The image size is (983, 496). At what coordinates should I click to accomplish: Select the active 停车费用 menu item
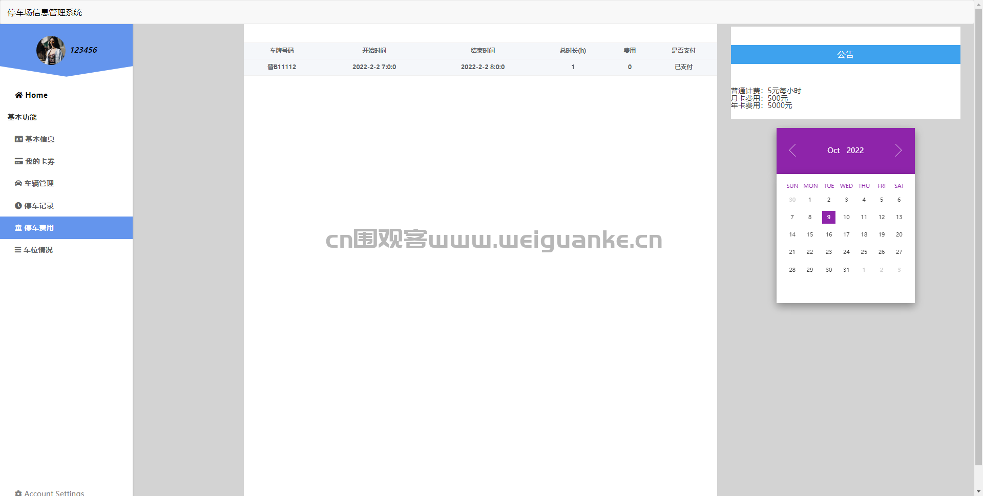66,228
